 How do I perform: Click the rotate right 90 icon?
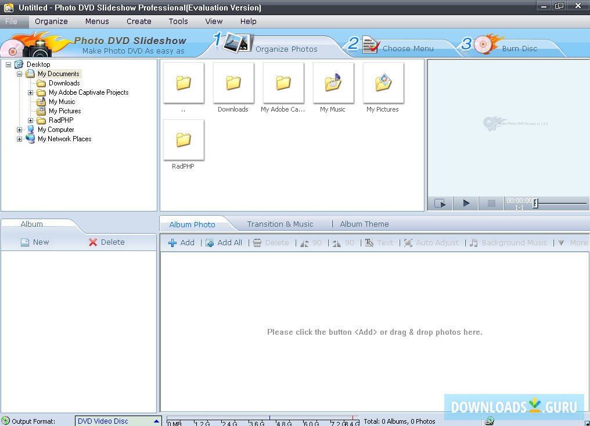(x=336, y=243)
